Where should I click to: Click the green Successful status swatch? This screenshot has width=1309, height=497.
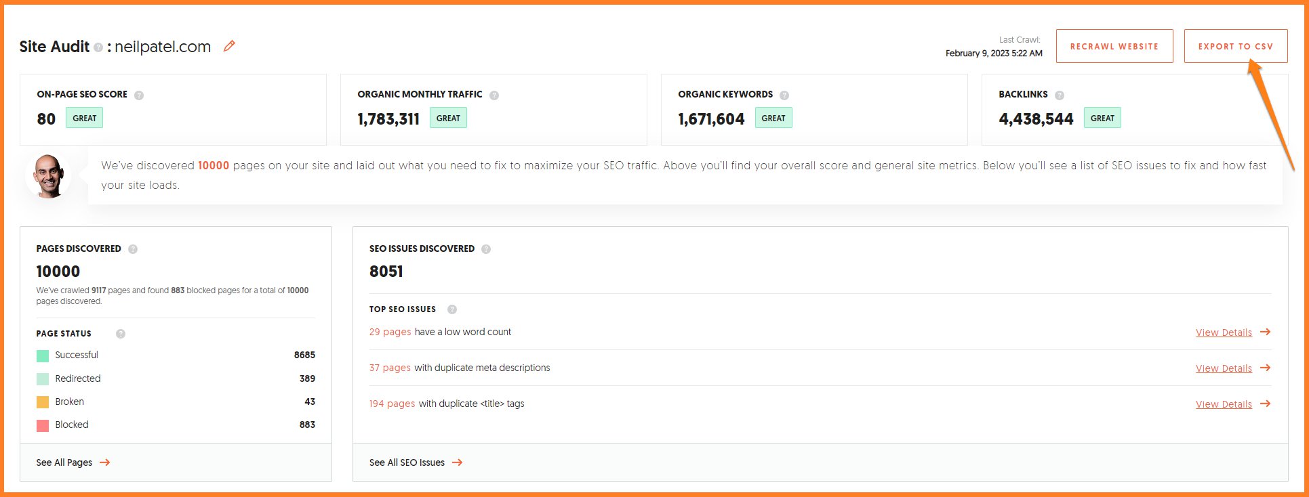(43, 355)
